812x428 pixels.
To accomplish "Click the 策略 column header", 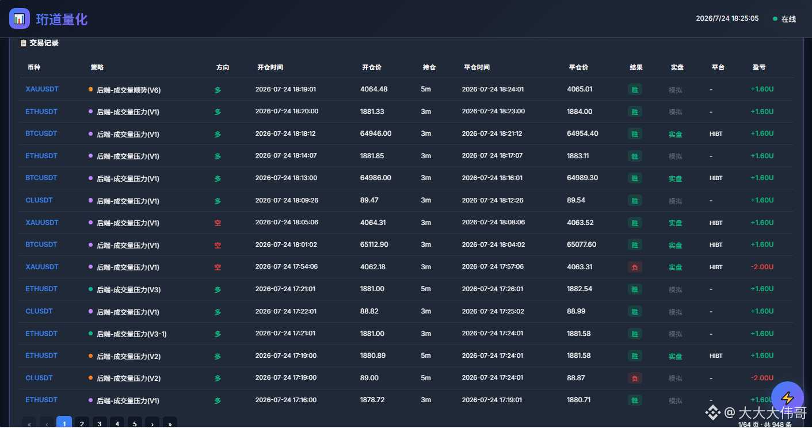I will click(x=97, y=67).
